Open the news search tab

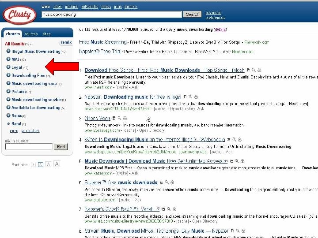57,7
